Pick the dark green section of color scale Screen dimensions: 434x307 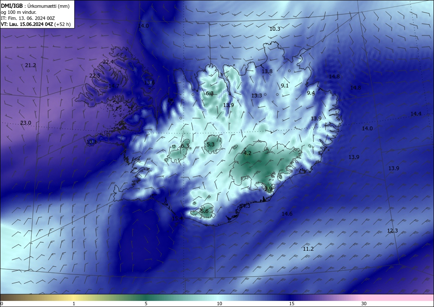tap(147, 297)
